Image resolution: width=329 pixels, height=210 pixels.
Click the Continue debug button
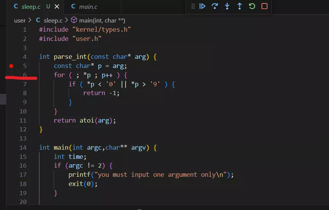click(x=203, y=6)
